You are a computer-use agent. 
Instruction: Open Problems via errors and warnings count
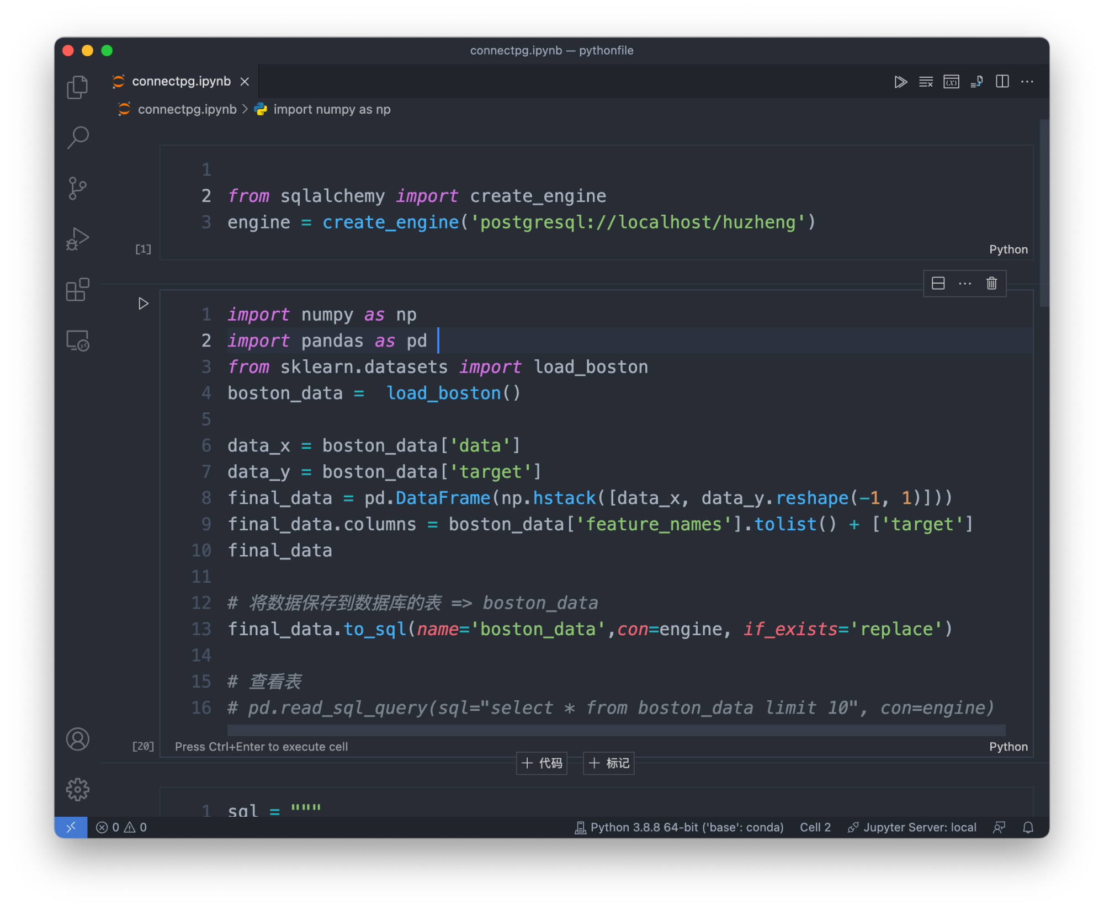[121, 827]
